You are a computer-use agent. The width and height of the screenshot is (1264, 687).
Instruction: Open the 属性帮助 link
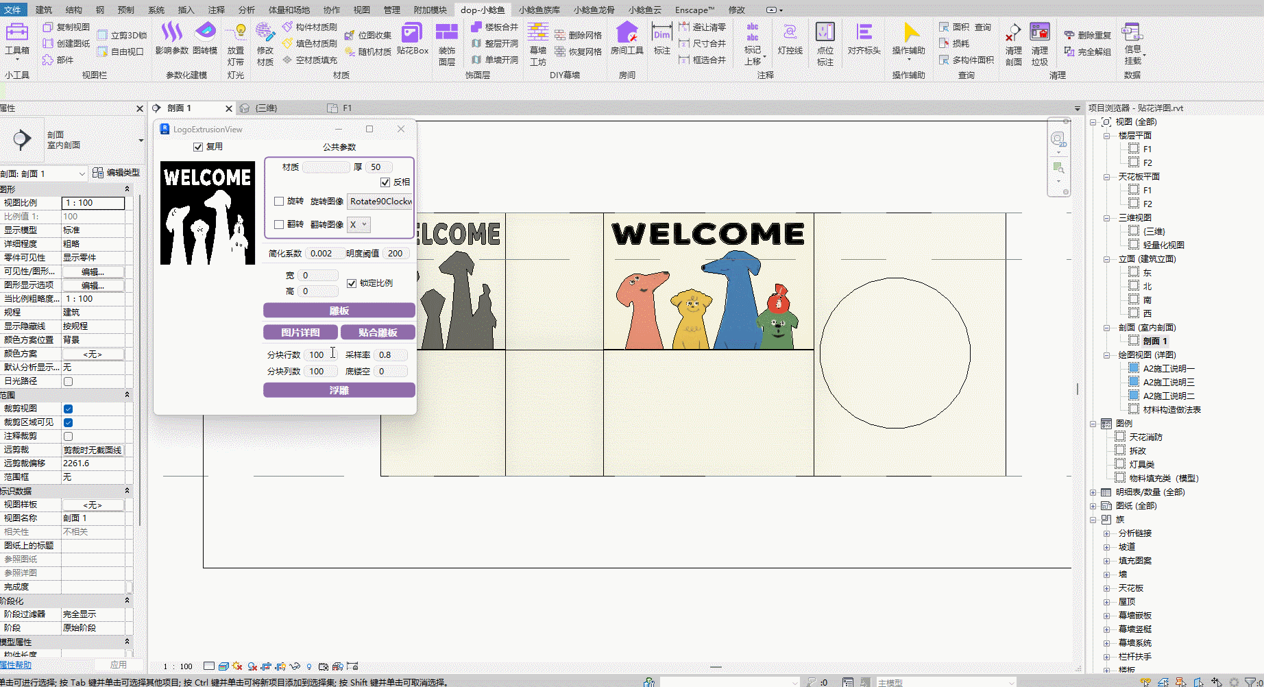(16, 665)
